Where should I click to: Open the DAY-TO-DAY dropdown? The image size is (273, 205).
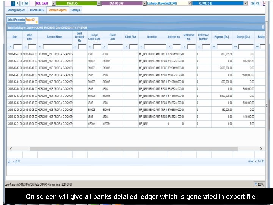[144, 3]
